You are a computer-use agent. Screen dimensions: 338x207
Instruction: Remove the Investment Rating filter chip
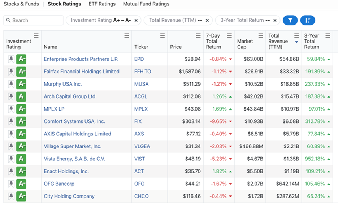136,20
